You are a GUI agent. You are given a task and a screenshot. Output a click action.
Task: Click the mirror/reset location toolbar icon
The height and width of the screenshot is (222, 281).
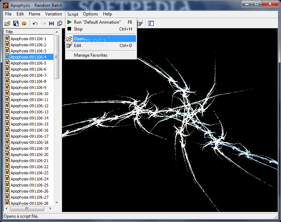(x=51, y=23)
